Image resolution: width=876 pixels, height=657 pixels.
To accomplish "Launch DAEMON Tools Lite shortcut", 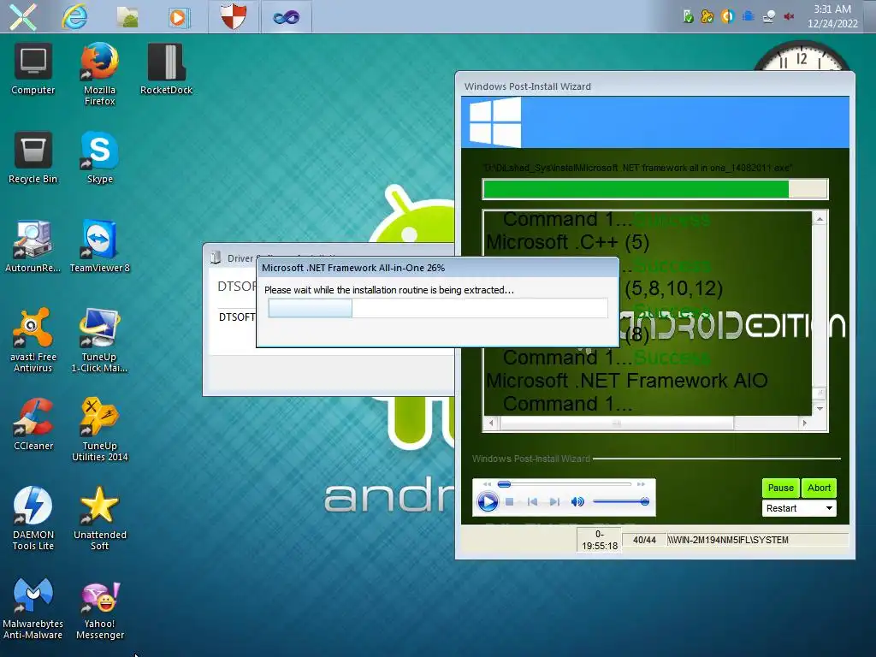I will coord(33,518).
